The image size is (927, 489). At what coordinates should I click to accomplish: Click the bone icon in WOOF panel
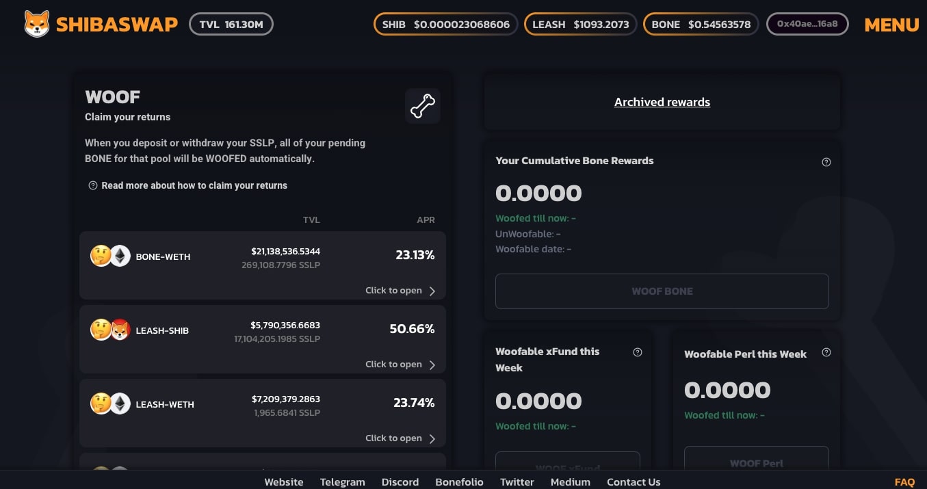pos(423,106)
